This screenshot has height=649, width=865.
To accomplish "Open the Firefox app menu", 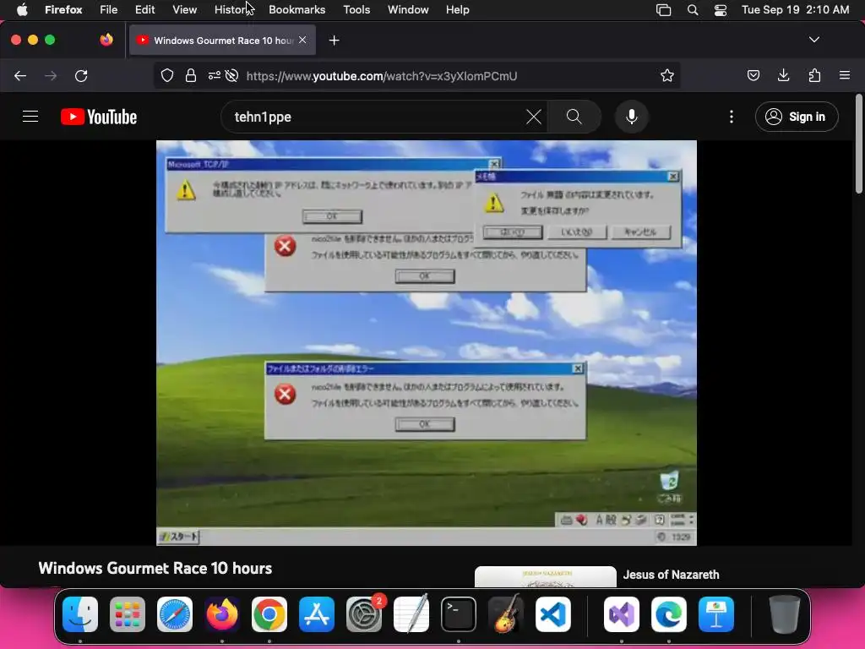I will pos(63,10).
